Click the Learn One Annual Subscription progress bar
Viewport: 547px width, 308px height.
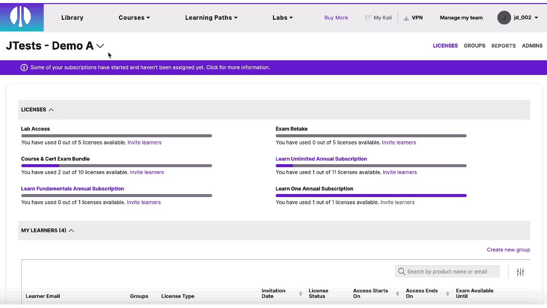(371, 195)
